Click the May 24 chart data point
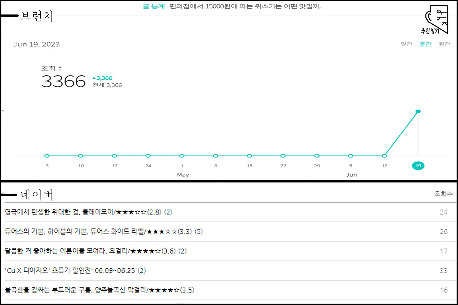 148,156
